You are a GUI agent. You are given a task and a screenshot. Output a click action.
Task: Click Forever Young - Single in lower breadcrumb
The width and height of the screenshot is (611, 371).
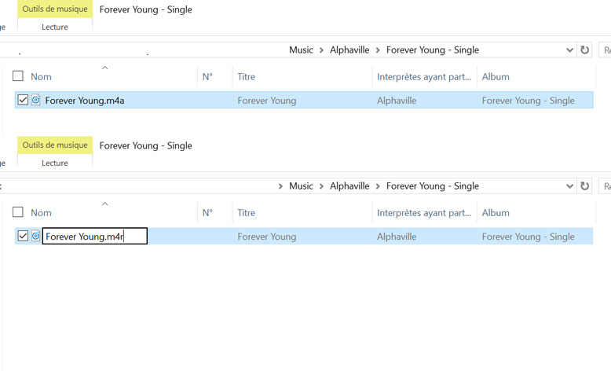coord(433,186)
